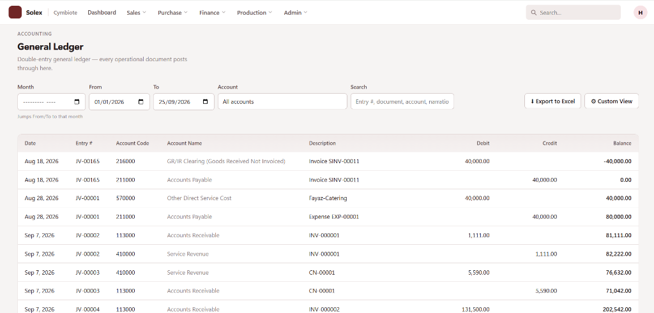654x313 pixels.
Task: Click the magnifier icon in top search
Action: pyautogui.click(x=533, y=13)
